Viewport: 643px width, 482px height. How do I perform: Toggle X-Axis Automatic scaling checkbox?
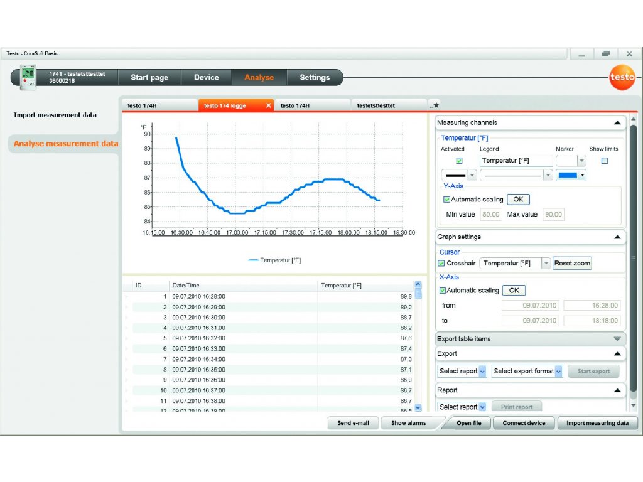pos(443,291)
